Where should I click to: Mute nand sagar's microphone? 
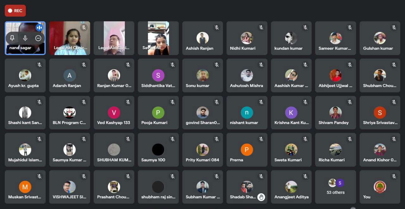[x=25, y=38]
